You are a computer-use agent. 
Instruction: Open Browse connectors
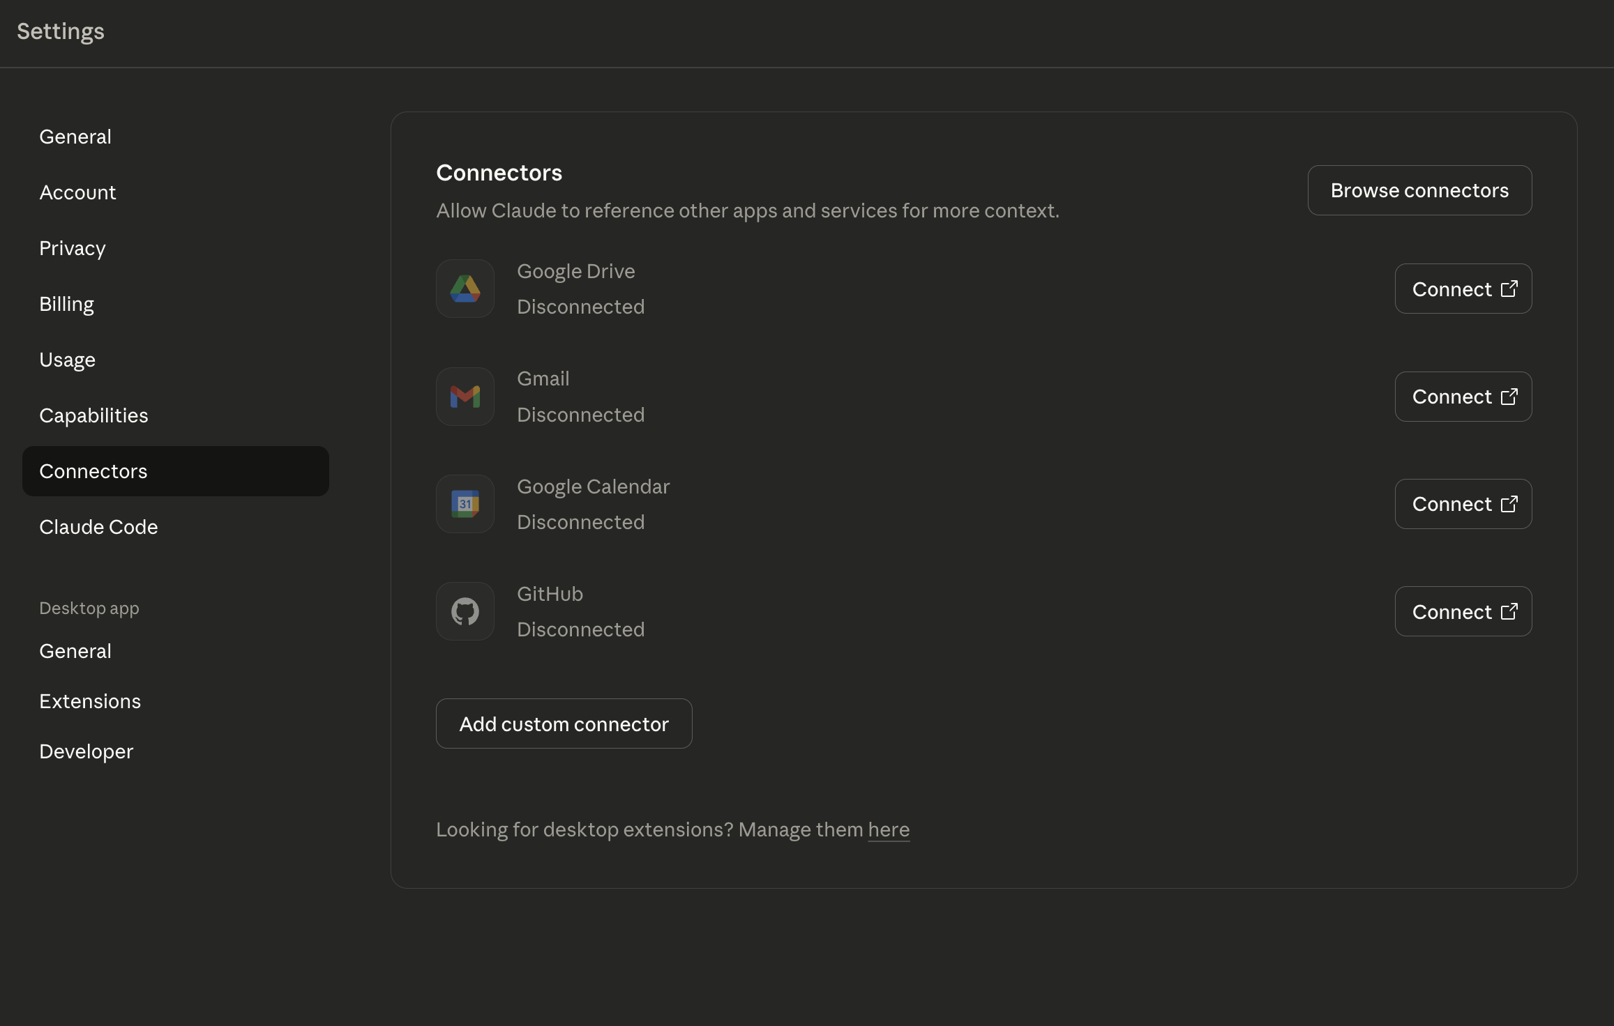coord(1419,190)
